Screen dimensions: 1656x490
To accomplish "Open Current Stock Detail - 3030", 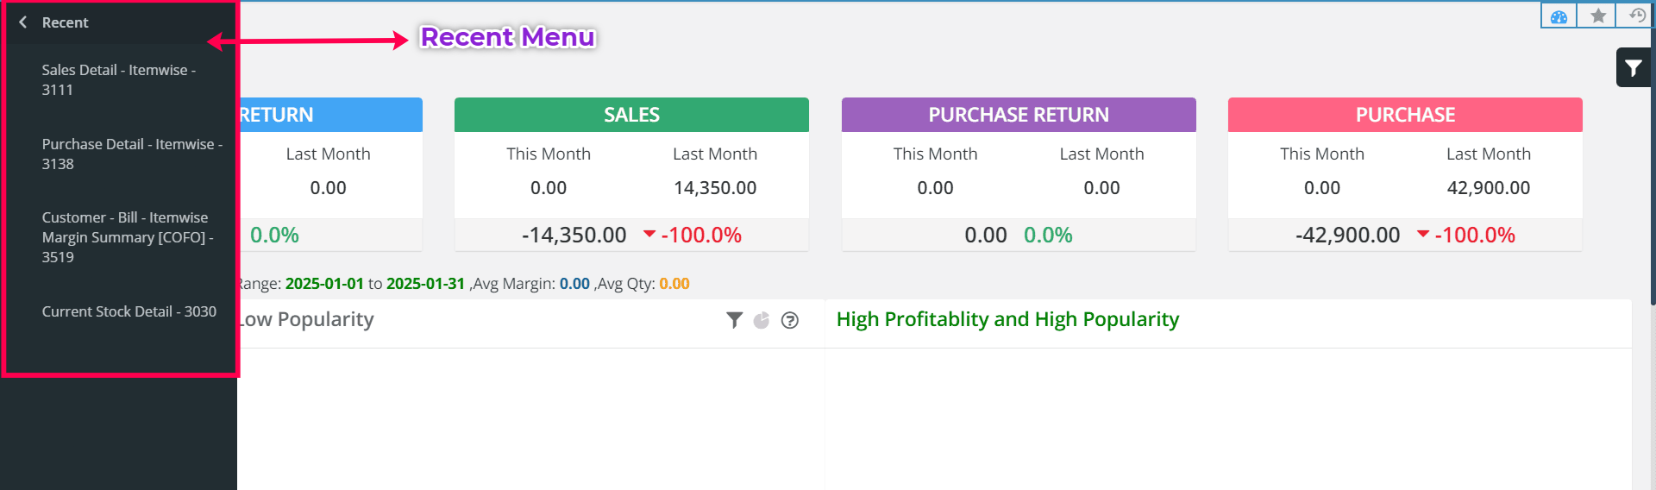I will pyautogui.click(x=129, y=311).
